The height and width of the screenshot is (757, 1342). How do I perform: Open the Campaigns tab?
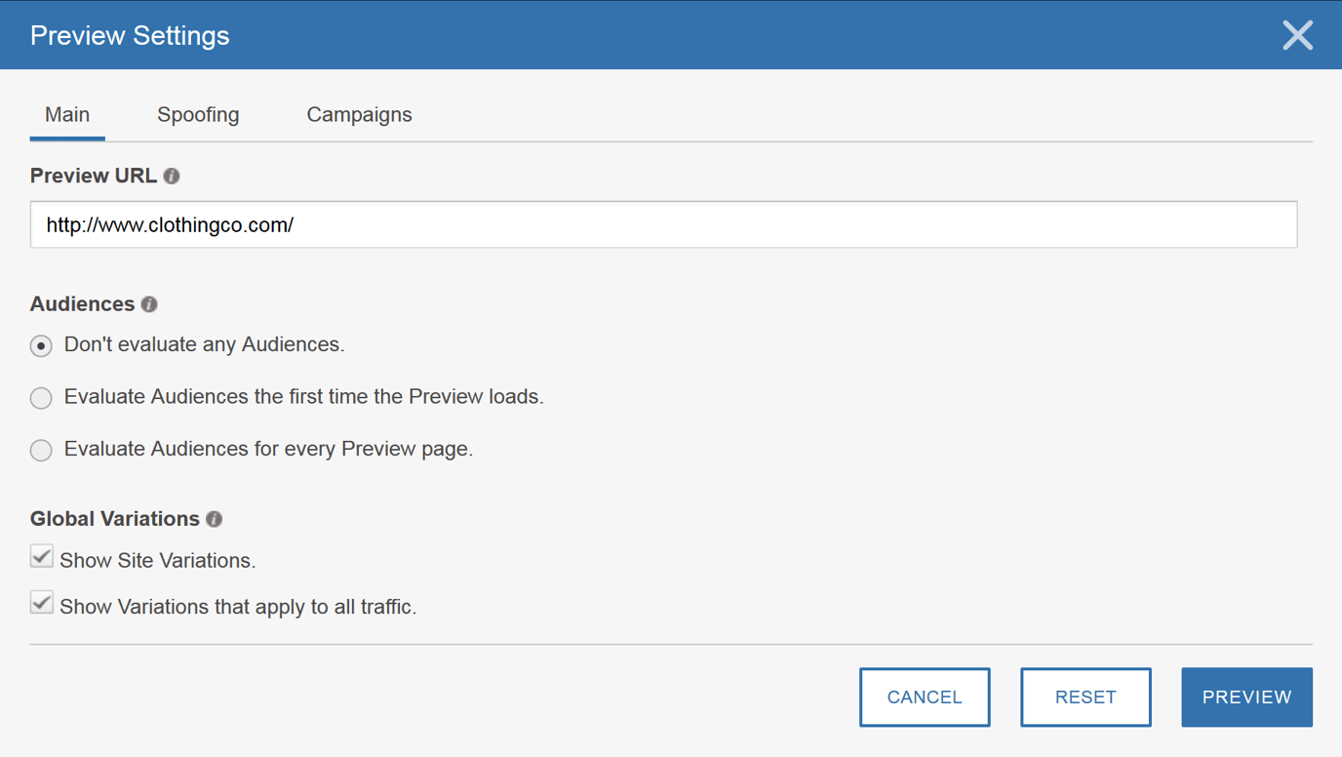pyautogui.click(x=359, y=114)
